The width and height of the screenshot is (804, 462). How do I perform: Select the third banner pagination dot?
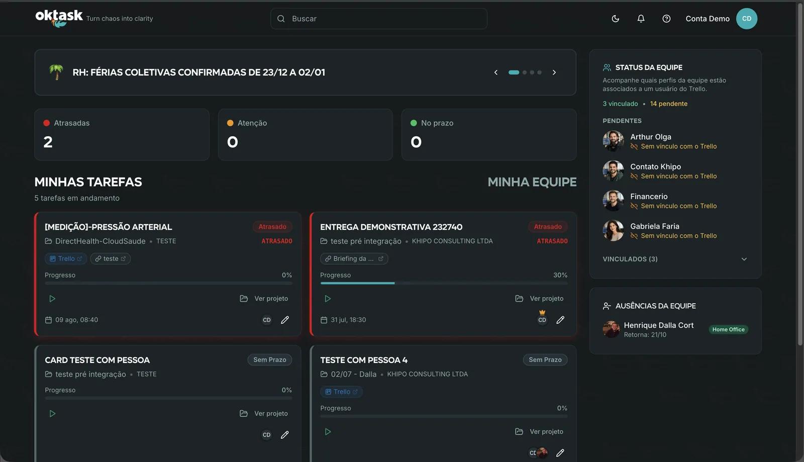(532, 72)
